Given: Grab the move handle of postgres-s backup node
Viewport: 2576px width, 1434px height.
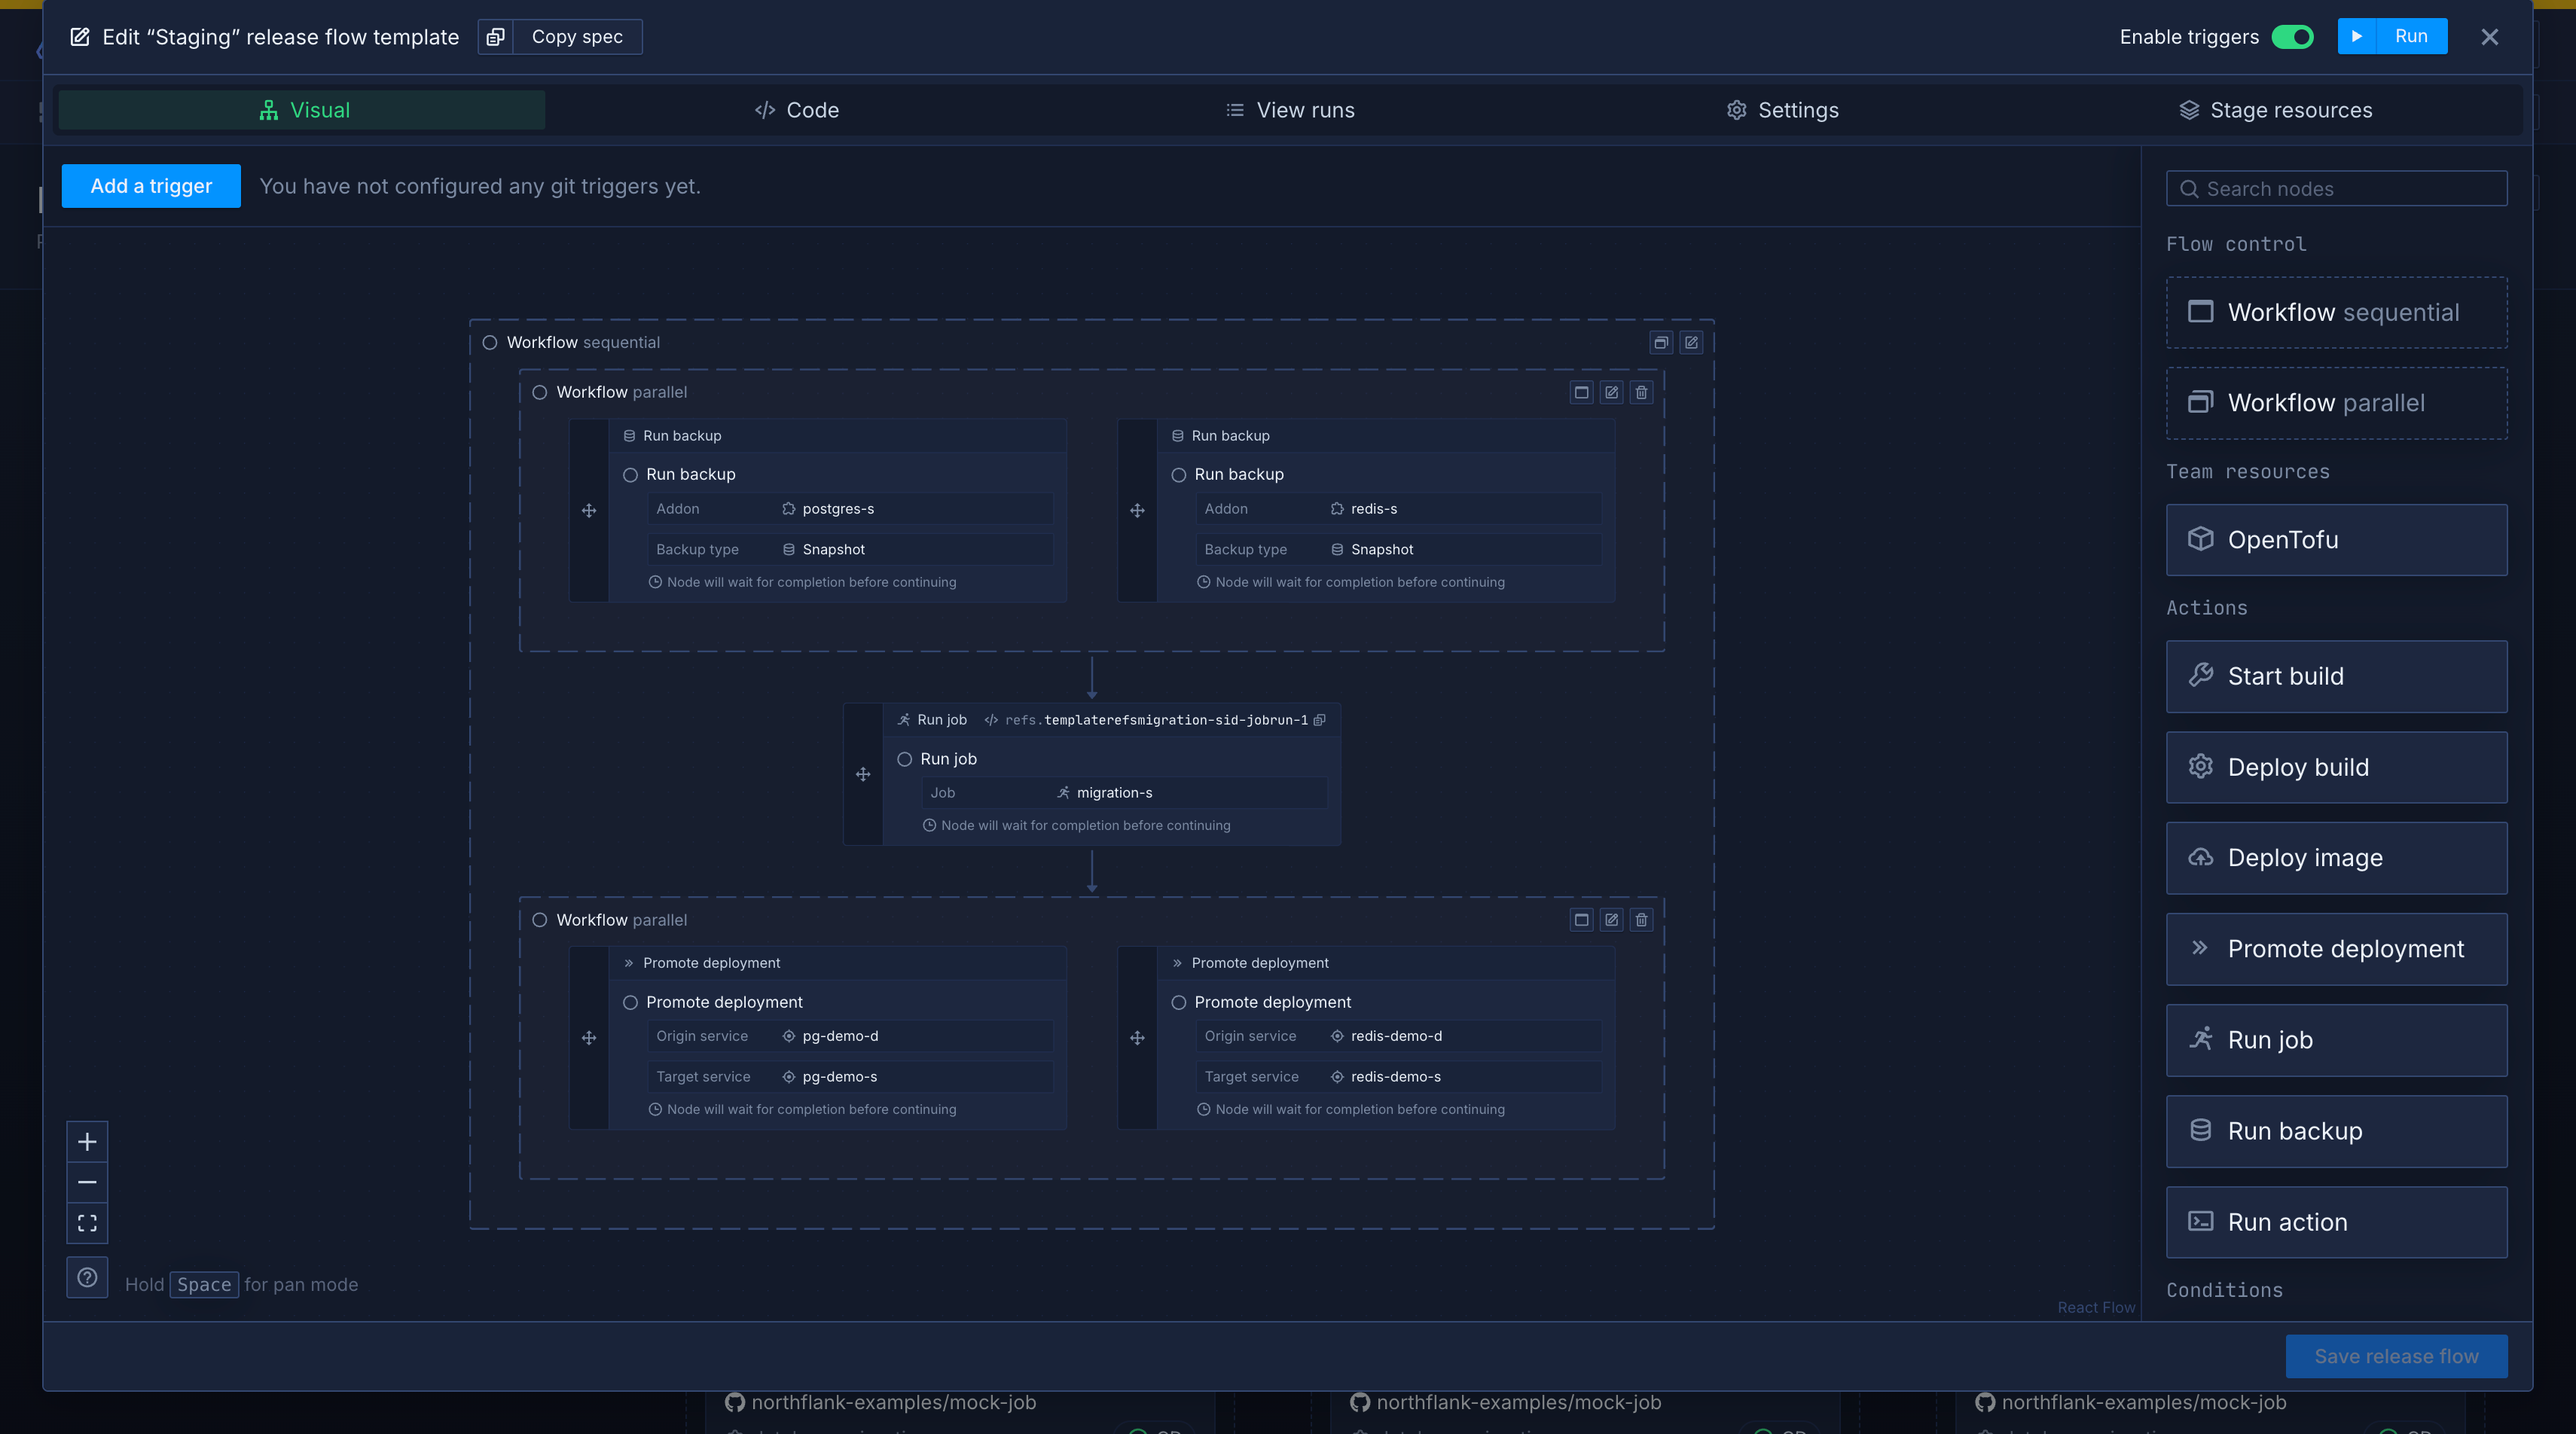Looking at the screenshot, I should click(x=589, y=511).
